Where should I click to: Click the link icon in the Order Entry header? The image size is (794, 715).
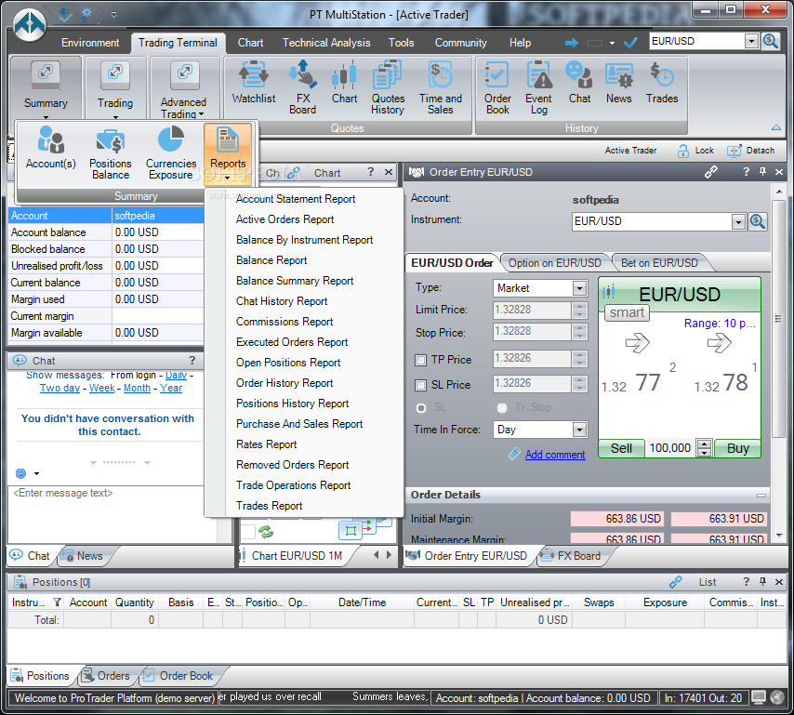tap(710, 172)
